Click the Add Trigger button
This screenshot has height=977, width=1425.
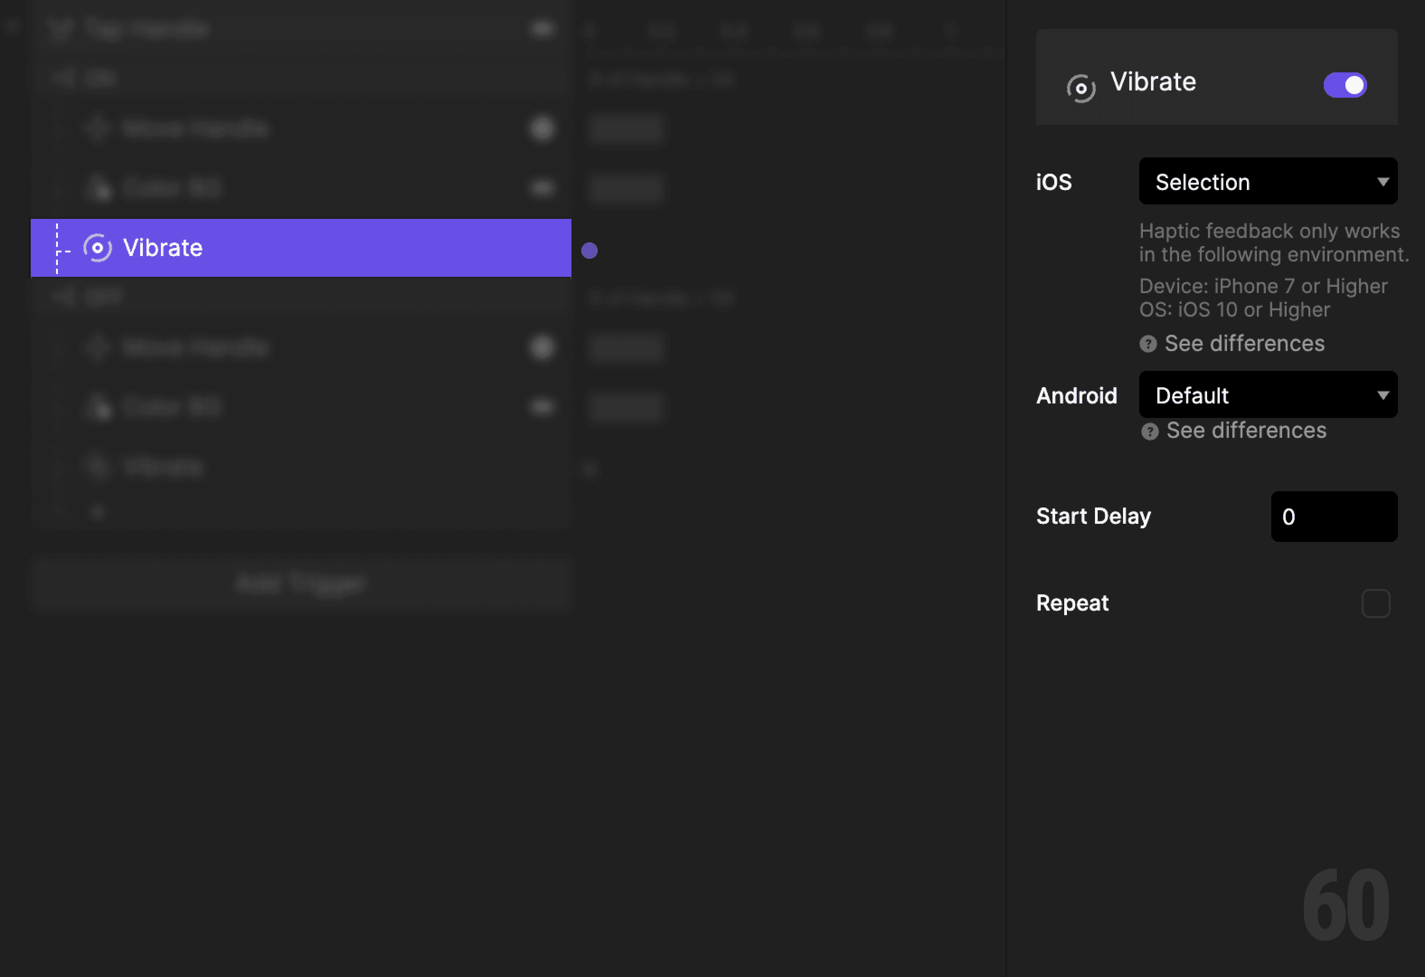pyautogui.click(x=301, y=583)
